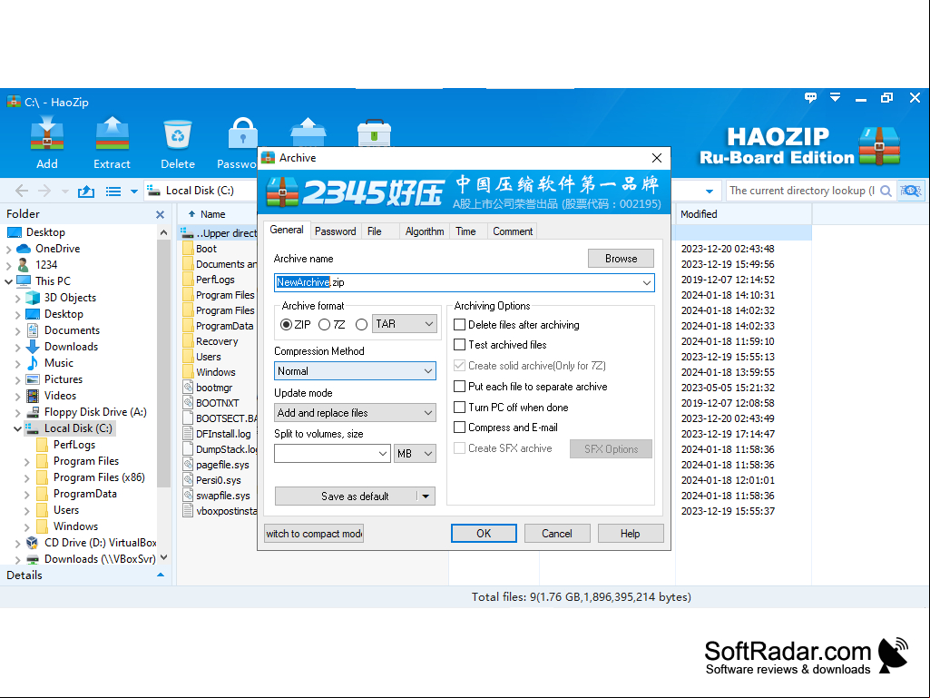This screenshot has width=930, height=698.
Task: Collapse the Local Disk (C:) tree node
Action: coord(17,428)
